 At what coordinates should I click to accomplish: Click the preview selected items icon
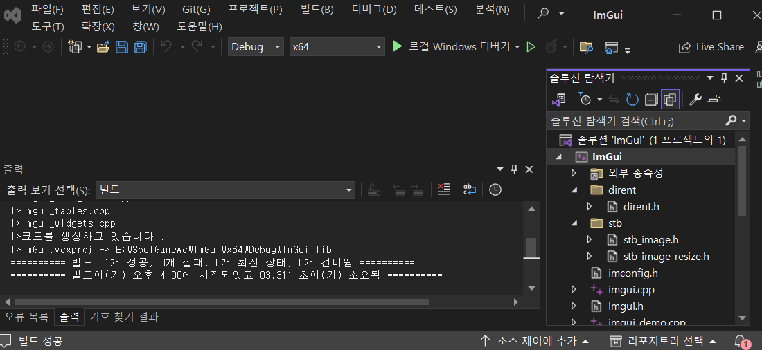[x=714, y=100]
